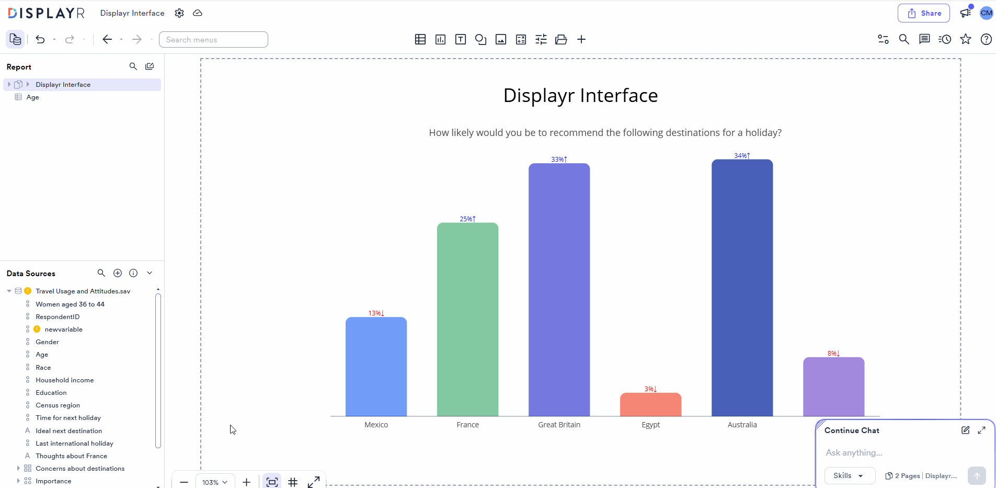
Task: Go back with the left arrow
Action: tap(107, 39)
